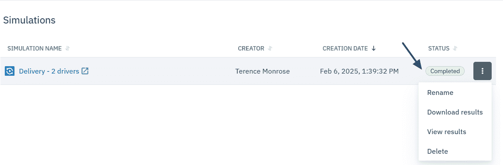The width and height of the screenshot is (503, 165).
Task: Click the Feb 6, 2025 creation date cell
Action: pyautogui.click(x=359, y=71)
